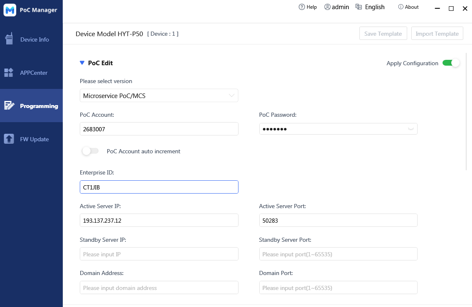
Task: Click the Save Template button
Action: (x=383, y=34)
